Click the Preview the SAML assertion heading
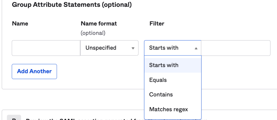The height and width of the screenshot is (120, 277). click(85, 119)
